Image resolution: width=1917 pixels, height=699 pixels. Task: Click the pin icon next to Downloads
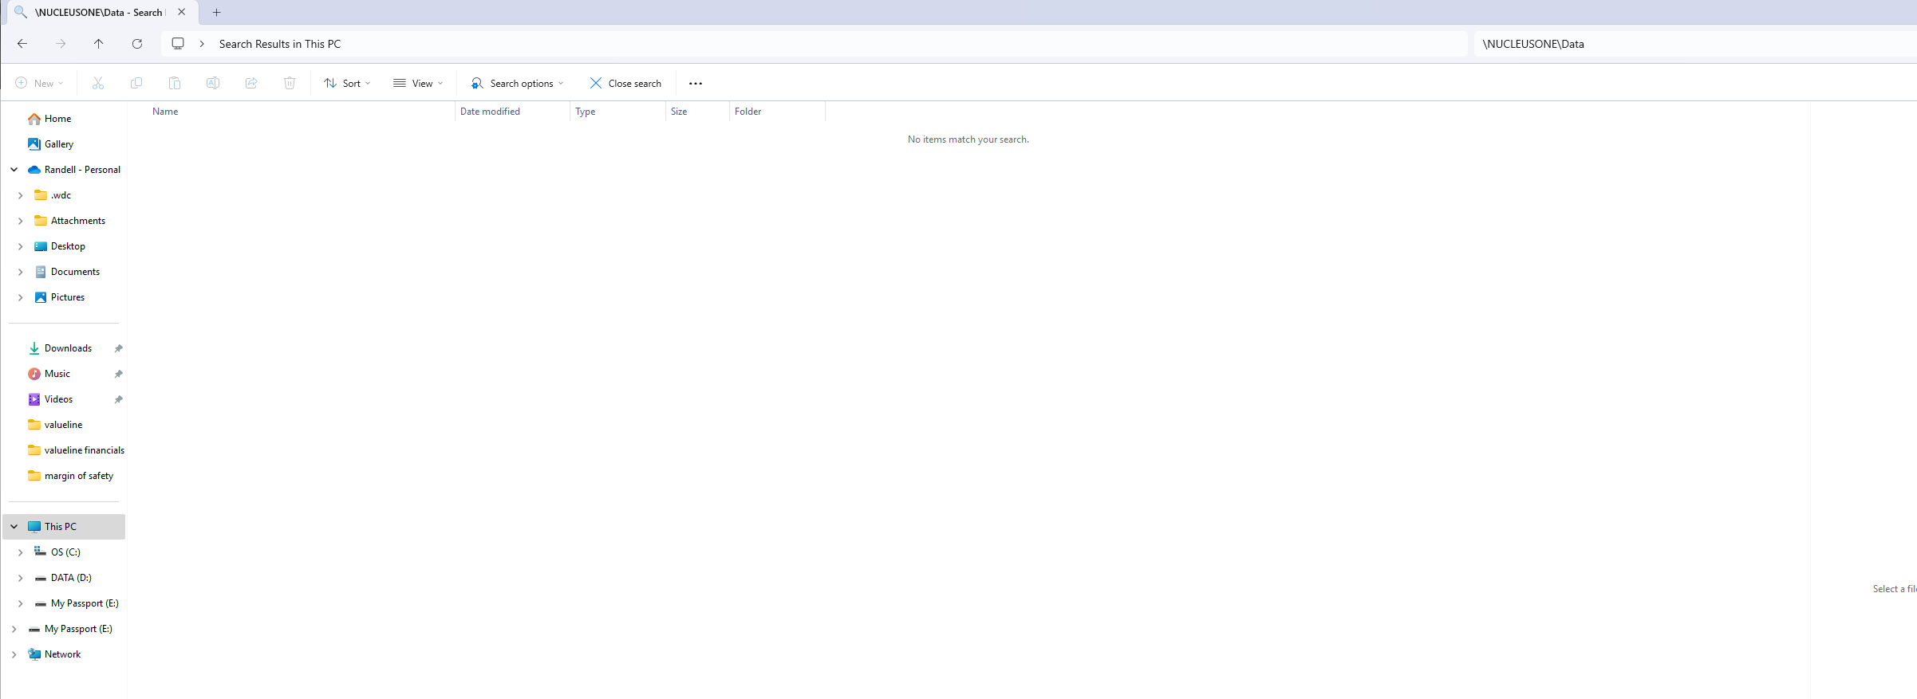[119, 348]
